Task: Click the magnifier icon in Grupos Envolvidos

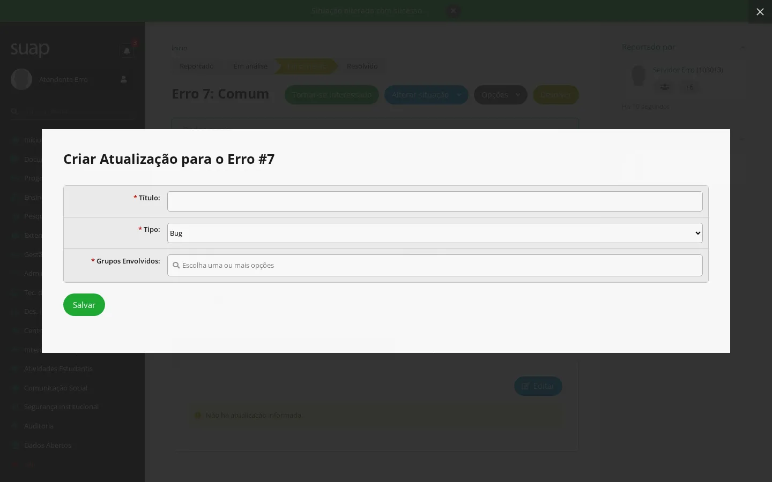Action: [x=176, y=266]
